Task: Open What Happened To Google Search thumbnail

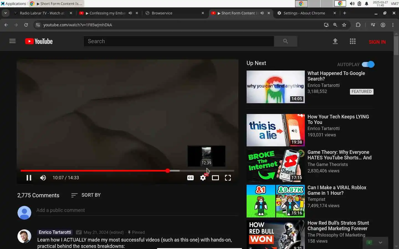Action: 275,87
